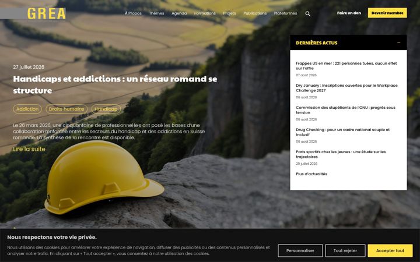
Task: Click the Accepter tout cookie button
Action: click(390, 250)
